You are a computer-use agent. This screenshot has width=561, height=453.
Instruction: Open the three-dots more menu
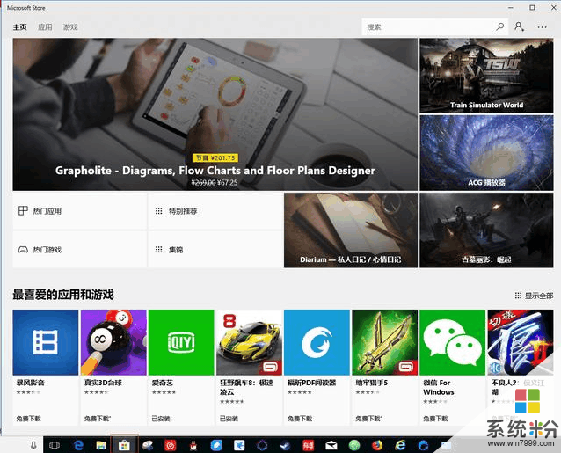[x=542, y=27]
